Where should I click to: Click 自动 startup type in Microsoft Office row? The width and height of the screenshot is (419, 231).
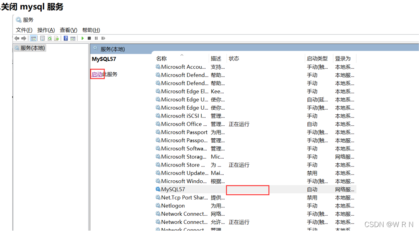[x=312, y=124]
